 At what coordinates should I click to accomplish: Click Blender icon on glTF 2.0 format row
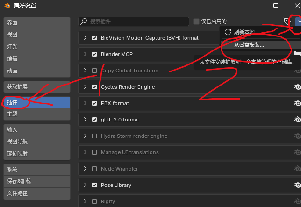(x=297, y=120)
